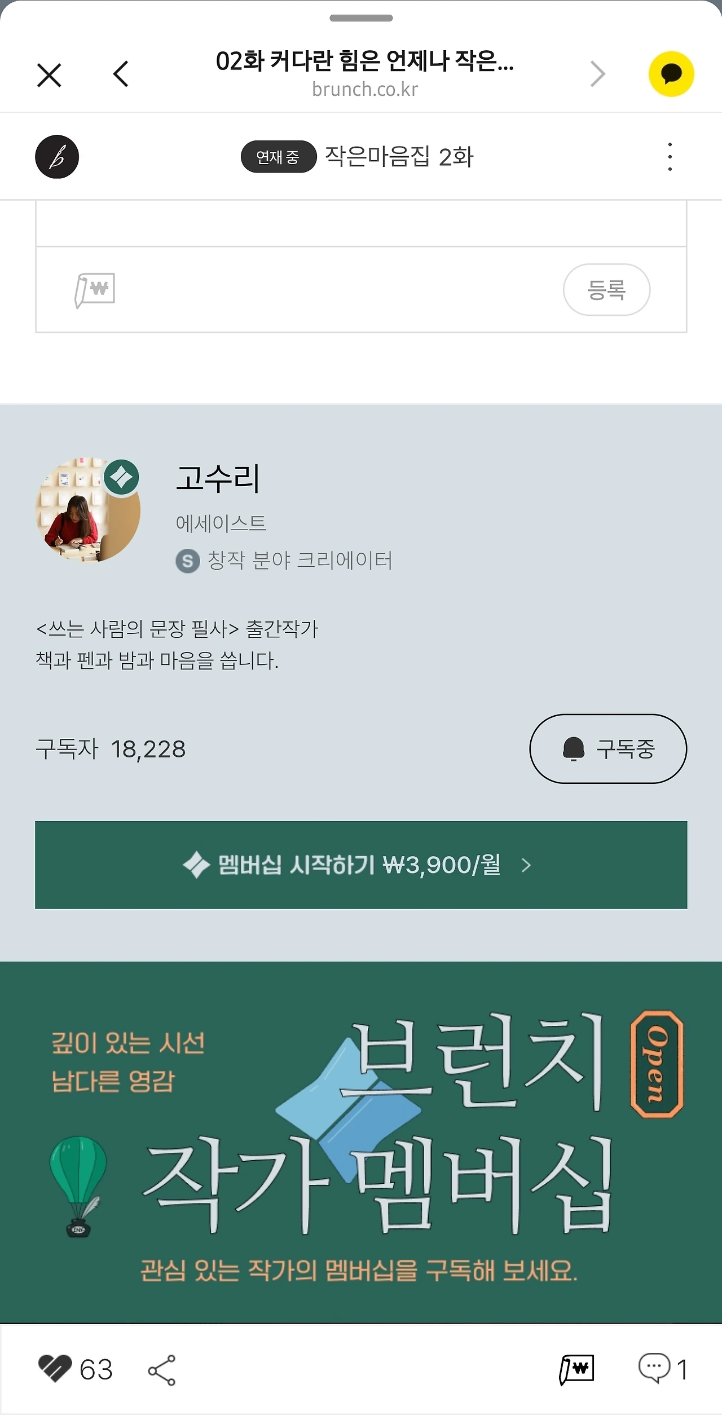This screenshot has height=1415, width=722.
Task: Go forward with the right arrow
Action: (x=598, y=74)
